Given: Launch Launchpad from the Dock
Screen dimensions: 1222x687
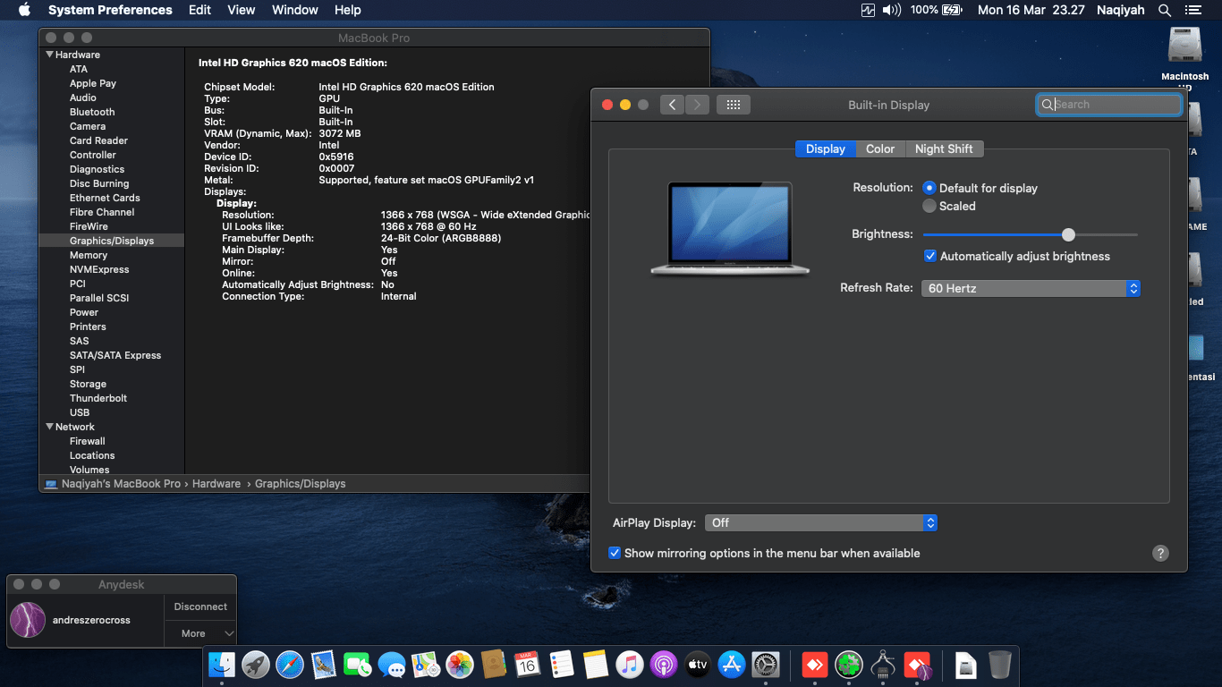Looking at the screenshot, I should [x=256, y=665].
